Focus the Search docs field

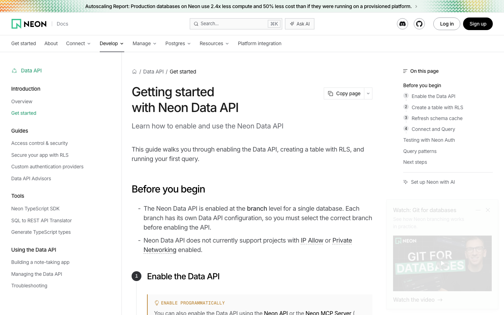point(236,24)
